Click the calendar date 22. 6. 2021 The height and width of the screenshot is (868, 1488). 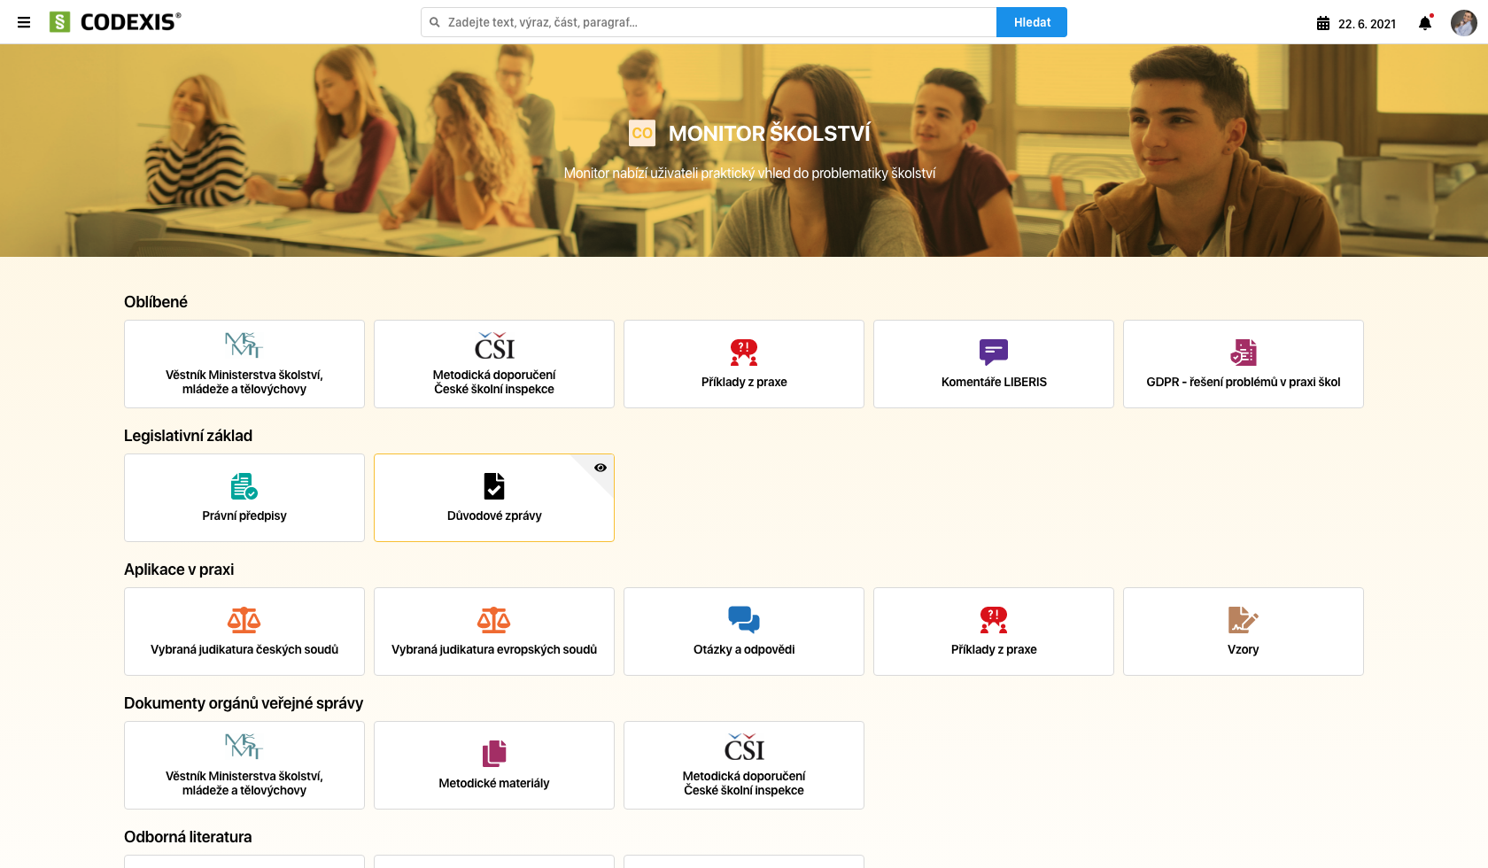[1356, 24]
